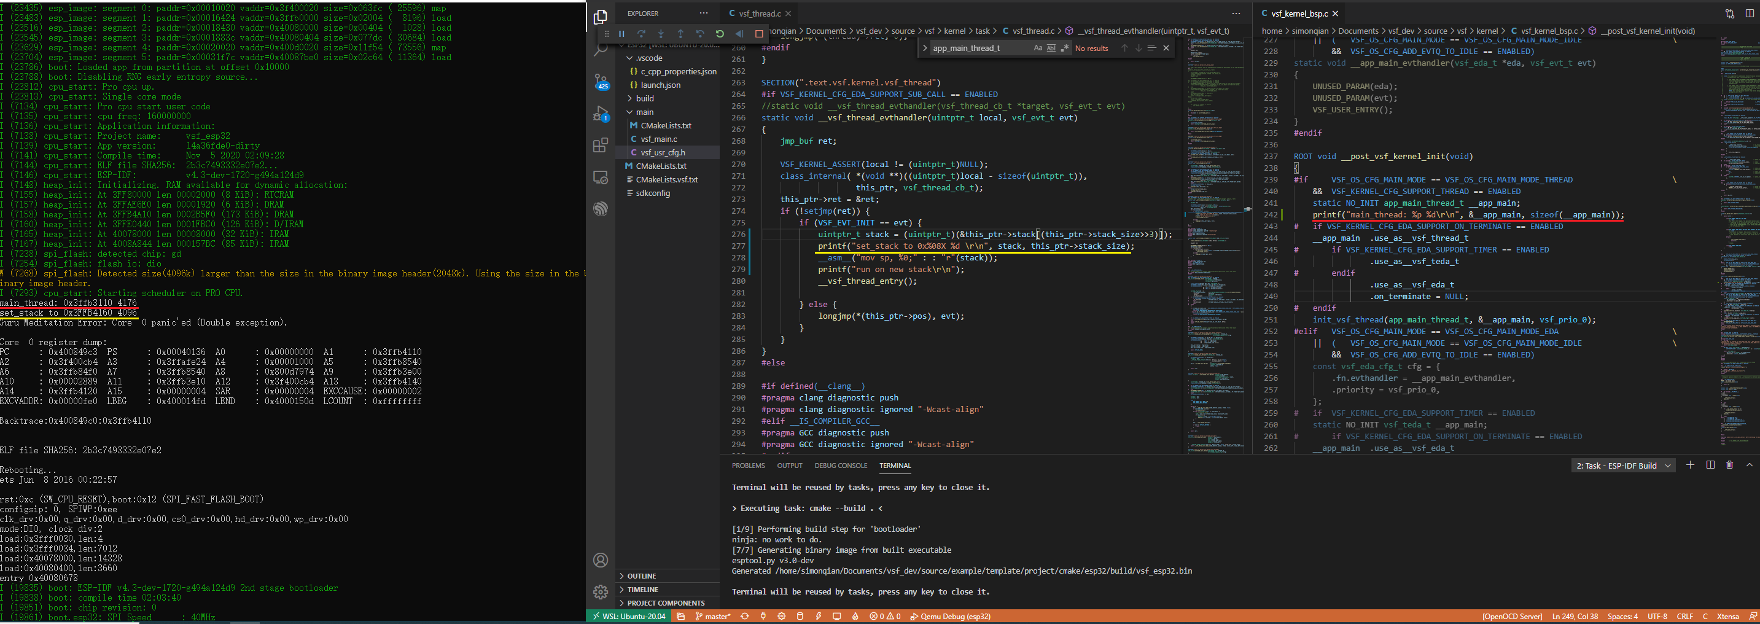Click the errors and warnings count in status bar

(x=885, y=617)
